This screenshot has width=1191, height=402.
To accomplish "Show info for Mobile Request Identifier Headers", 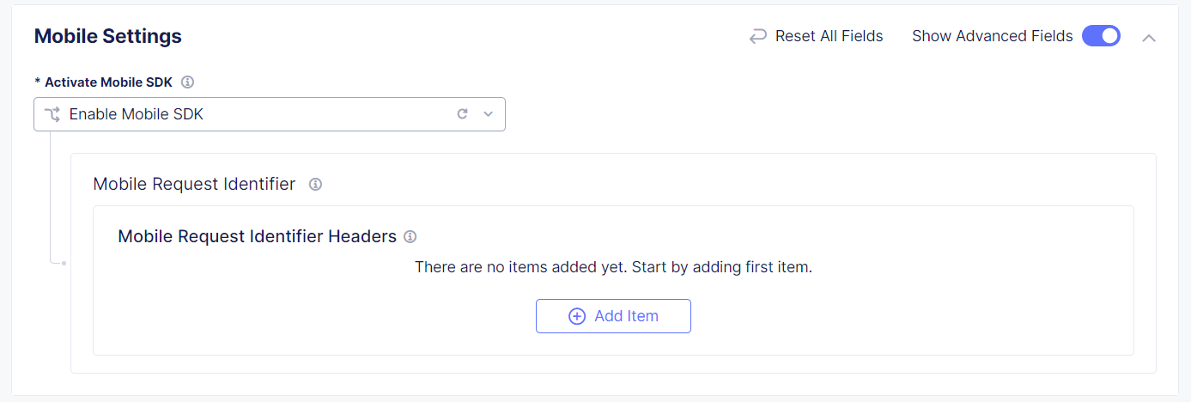I will pos(410,236).
